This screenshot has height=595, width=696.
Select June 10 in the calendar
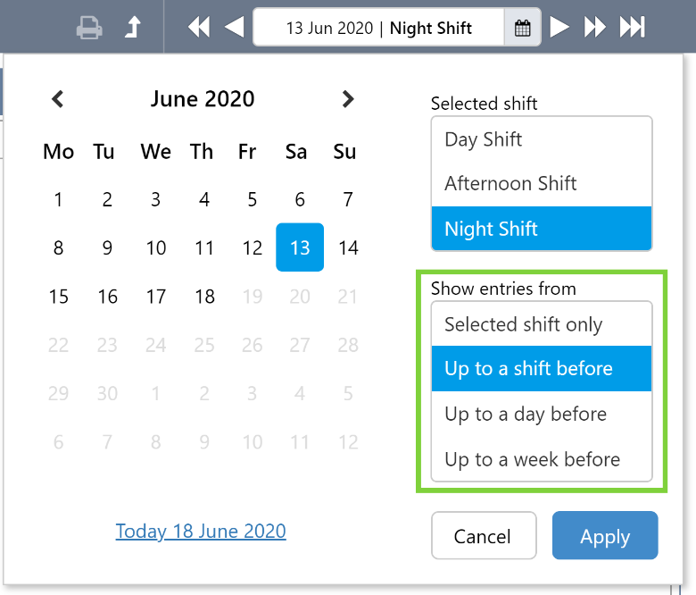156,247
